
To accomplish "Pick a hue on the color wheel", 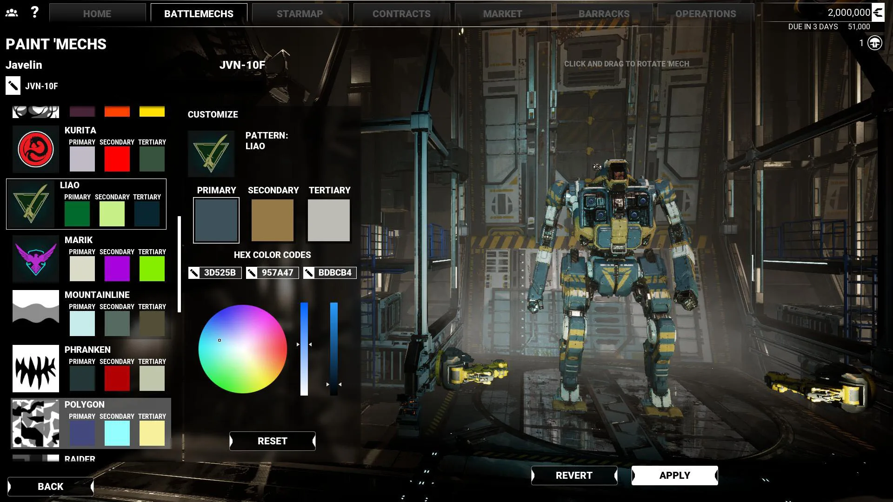I will 243,349.
